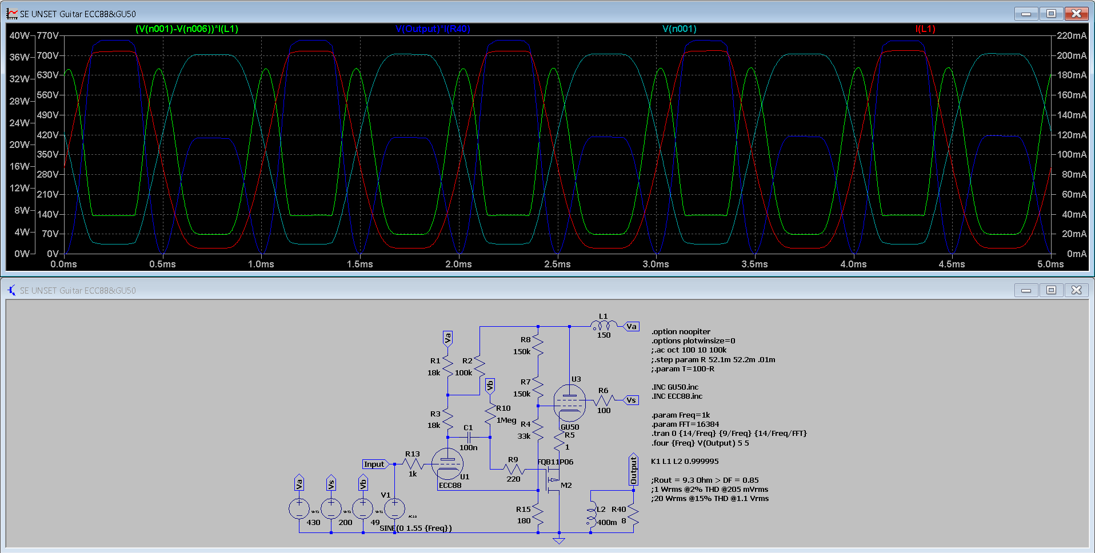Click the Input net label flag
The width and height of the screenshot is (1095, 553).
[375, 464]
